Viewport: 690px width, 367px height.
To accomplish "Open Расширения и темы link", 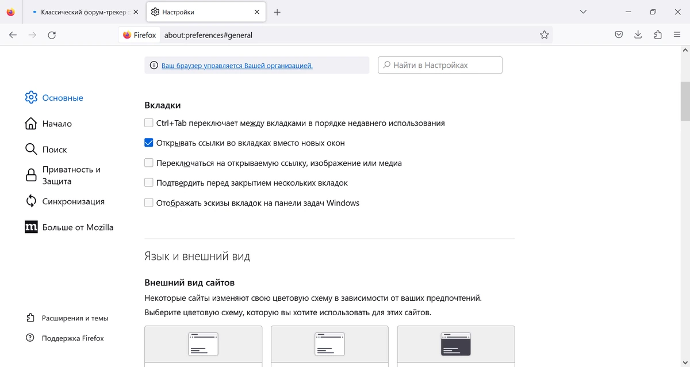I will tap(75, 318).
